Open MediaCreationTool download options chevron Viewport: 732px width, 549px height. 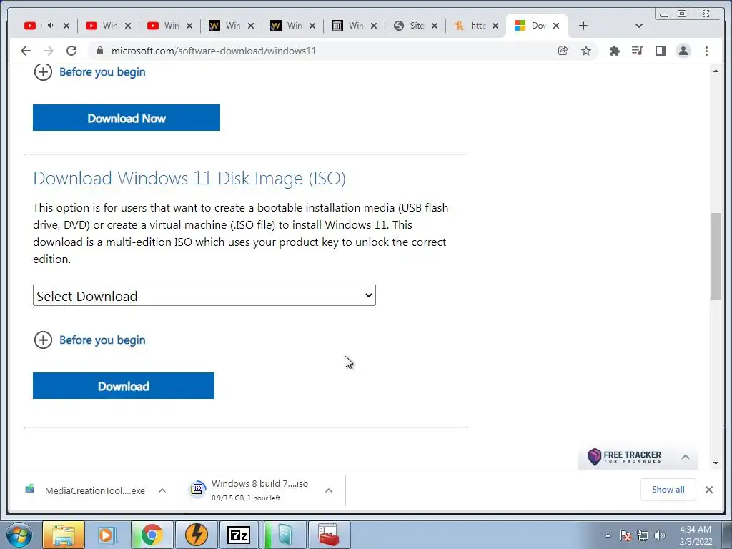[162, 490]
